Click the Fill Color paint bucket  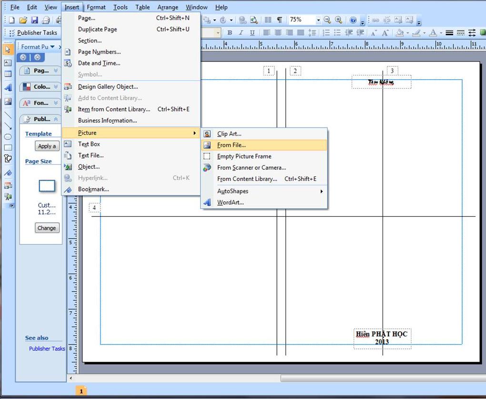[400, 32]
